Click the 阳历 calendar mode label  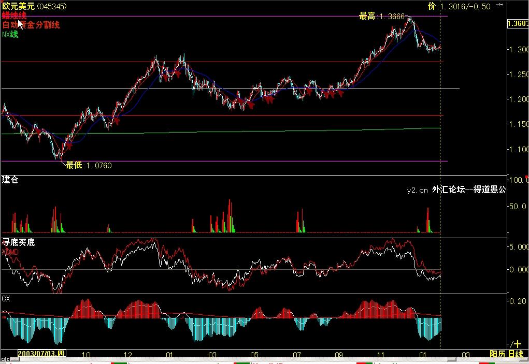pos(497,354)
